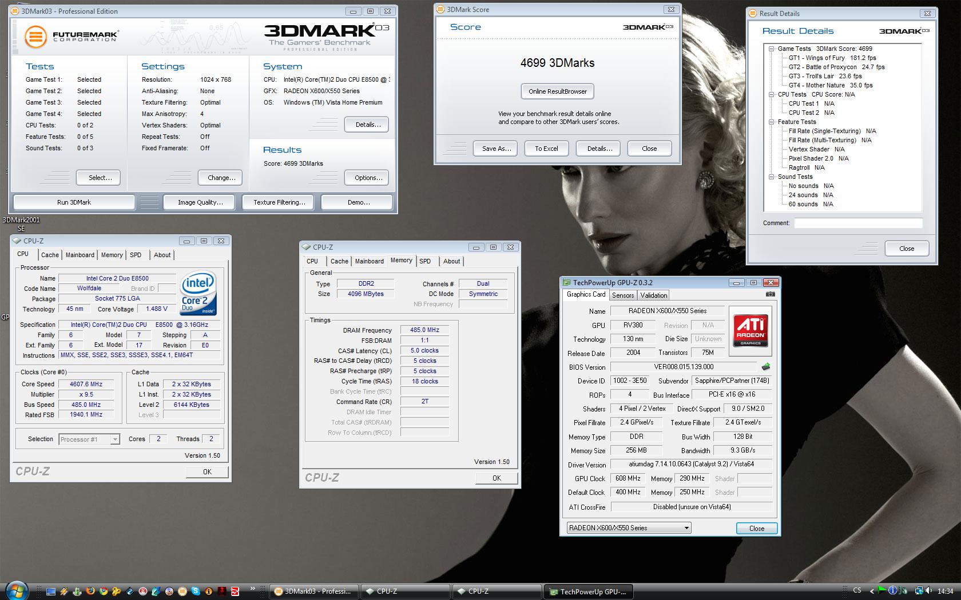Save the BIOS with the chip icon in GPU-Z
This screenshot has height=600, width=961.
(x=766, y=366)
